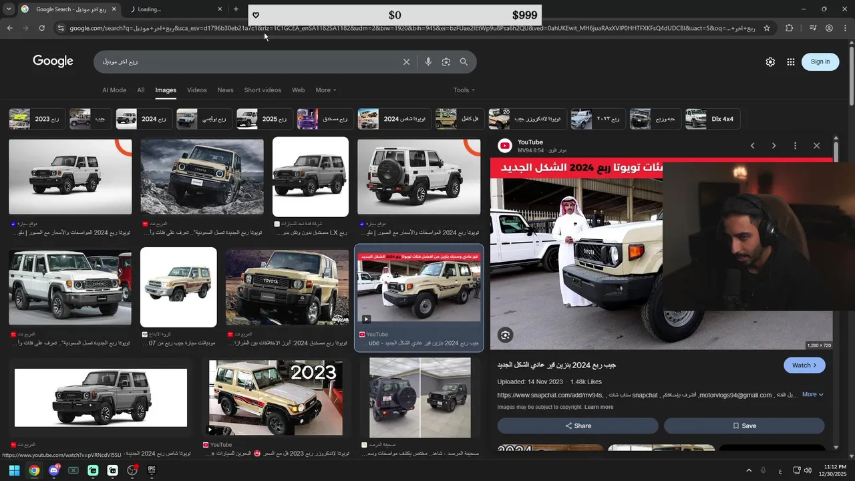Image resolution: width=855 pixels, height=481 pixels.
Task: Open Windows Start menu
Action: click(x=14, y=470)
